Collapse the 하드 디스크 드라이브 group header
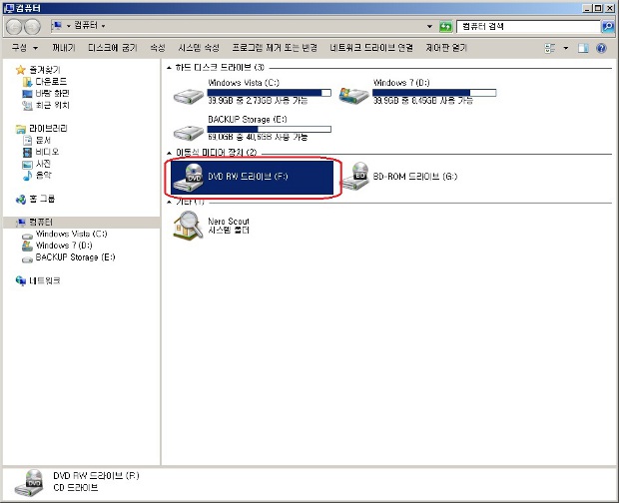This screenshot has height=503, width=619. [x=166, y=68]
